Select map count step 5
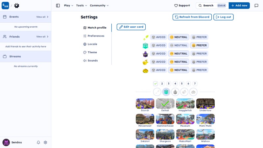Viewport: 263px width, 148px height. click(182, 84)
